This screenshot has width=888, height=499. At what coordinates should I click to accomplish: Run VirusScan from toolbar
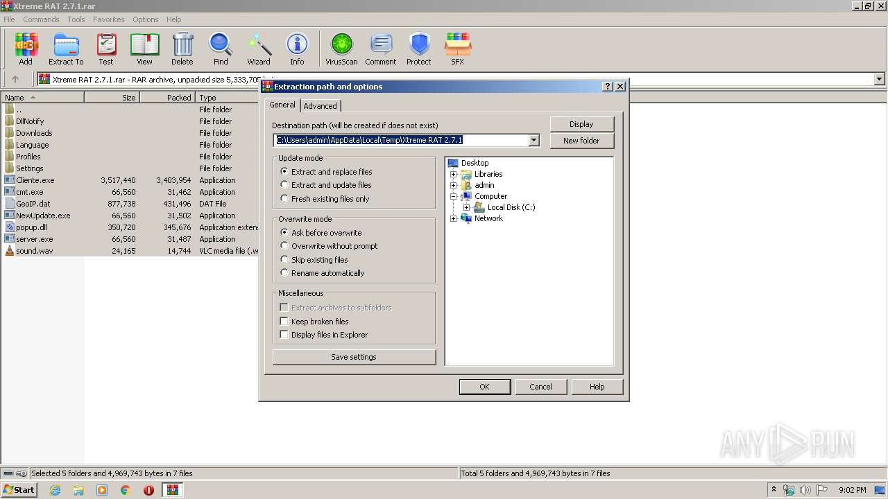[341, 49]
